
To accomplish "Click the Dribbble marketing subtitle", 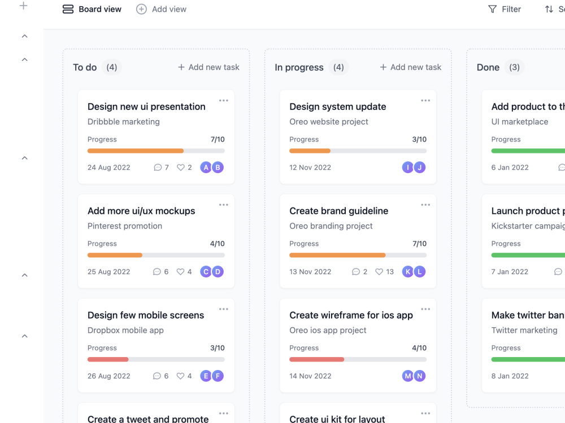I will point(124,122).
